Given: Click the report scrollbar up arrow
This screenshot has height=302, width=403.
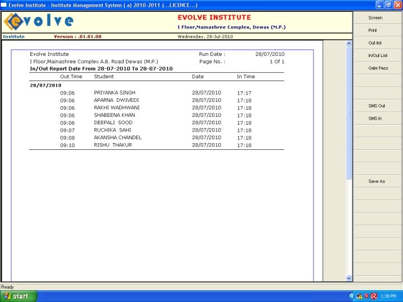Looking at the screenshot, I should [x=349, y=44].
